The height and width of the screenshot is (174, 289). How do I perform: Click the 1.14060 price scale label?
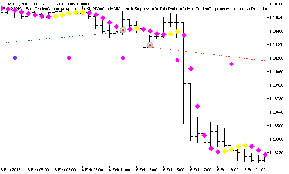(276, 71)
